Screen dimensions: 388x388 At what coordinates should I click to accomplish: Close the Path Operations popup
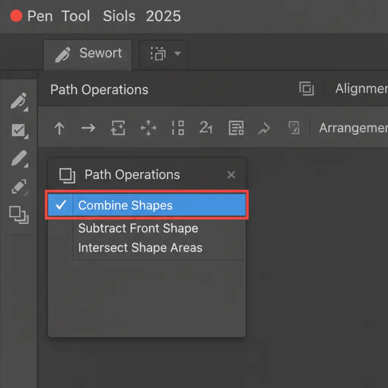[231, 175]
